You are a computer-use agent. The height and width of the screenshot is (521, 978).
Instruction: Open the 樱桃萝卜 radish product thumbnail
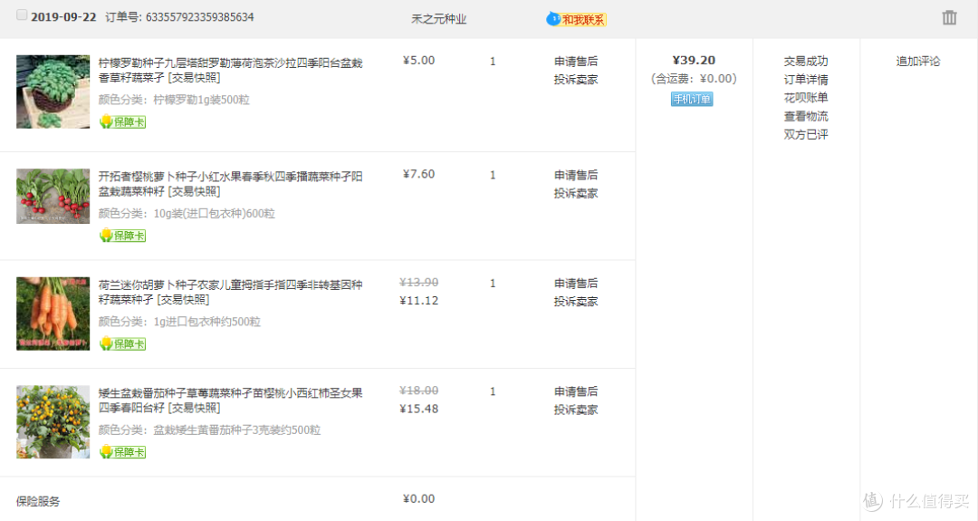click(53, 196)
